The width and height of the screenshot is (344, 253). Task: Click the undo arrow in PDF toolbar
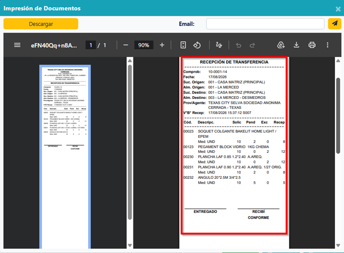[238, 45]
